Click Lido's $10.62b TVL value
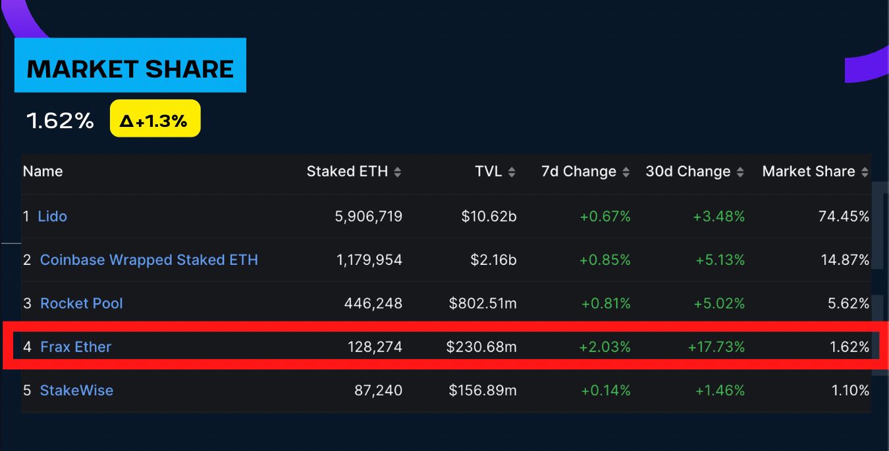The width and height of the screenshot is (889, 451). click(489, 216)
